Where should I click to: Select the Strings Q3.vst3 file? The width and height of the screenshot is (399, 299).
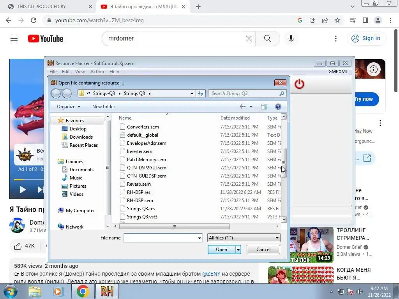(142, 217)
